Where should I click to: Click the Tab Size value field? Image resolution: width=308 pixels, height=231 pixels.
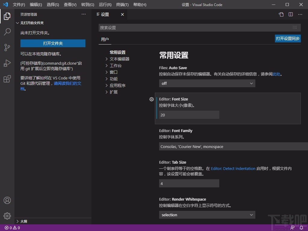[189, 183]
